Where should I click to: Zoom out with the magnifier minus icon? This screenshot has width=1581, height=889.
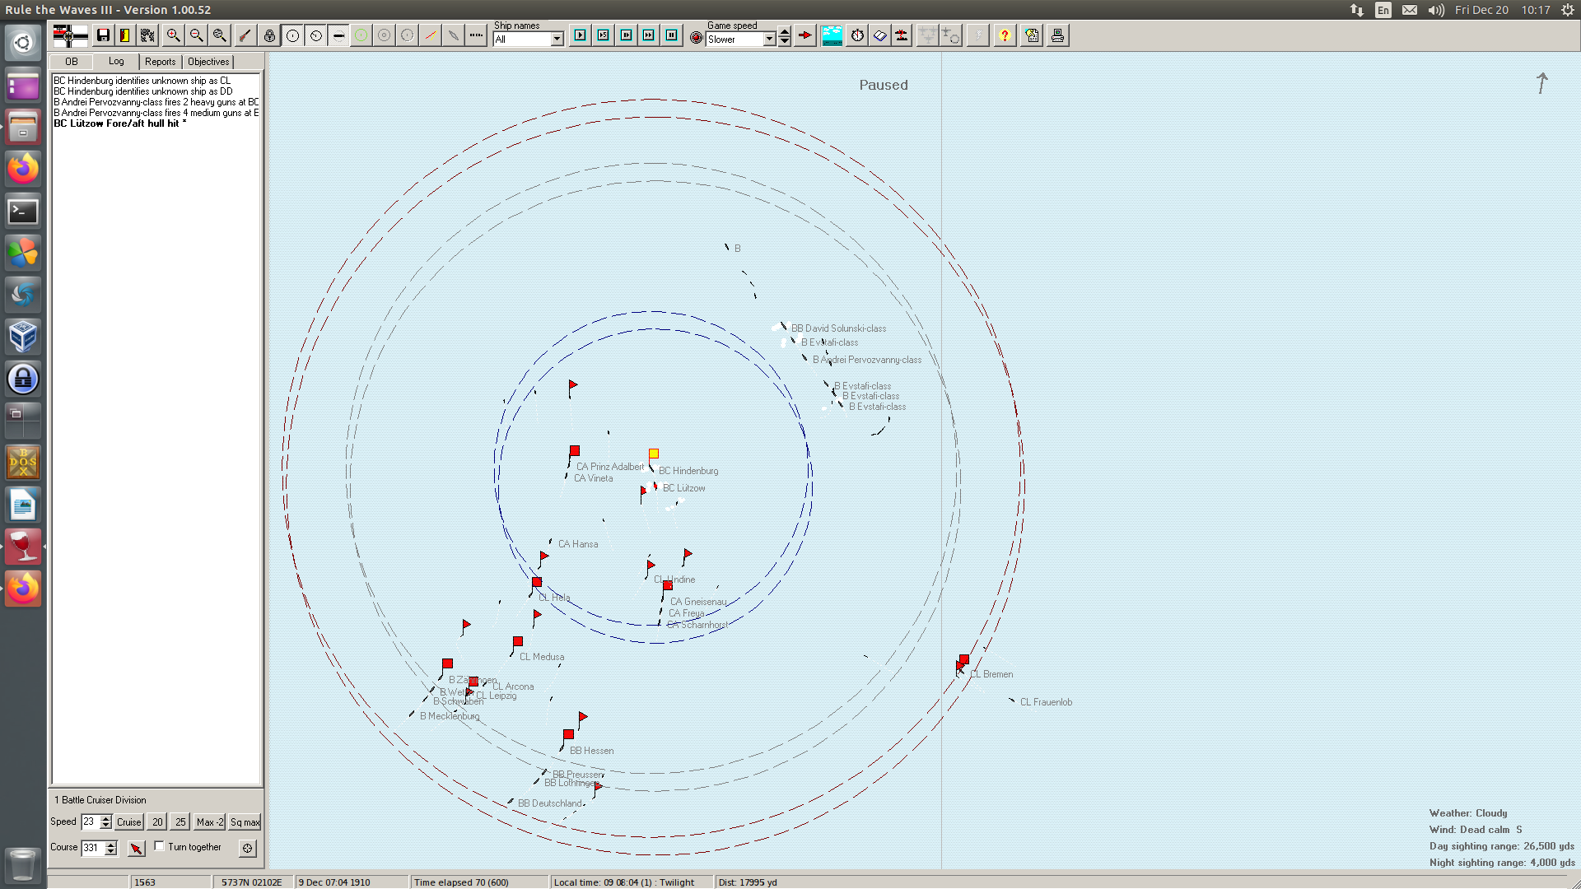pyautogui.click(x=196, y=35)
